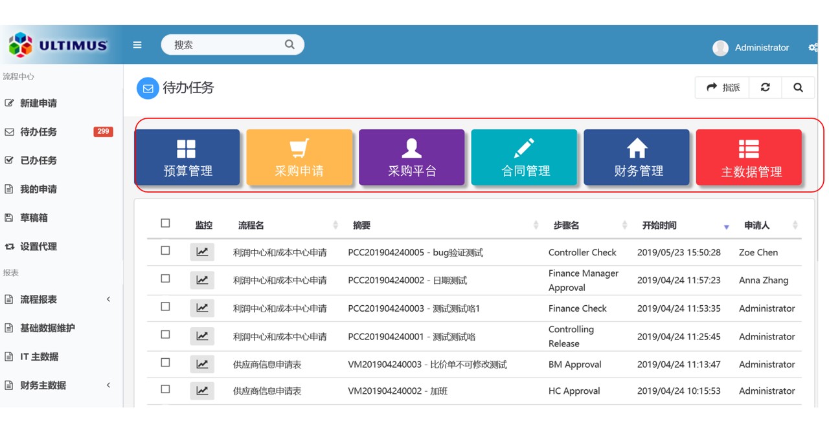Open monitor chart for PCC201904240003 row

coord(202,308)
